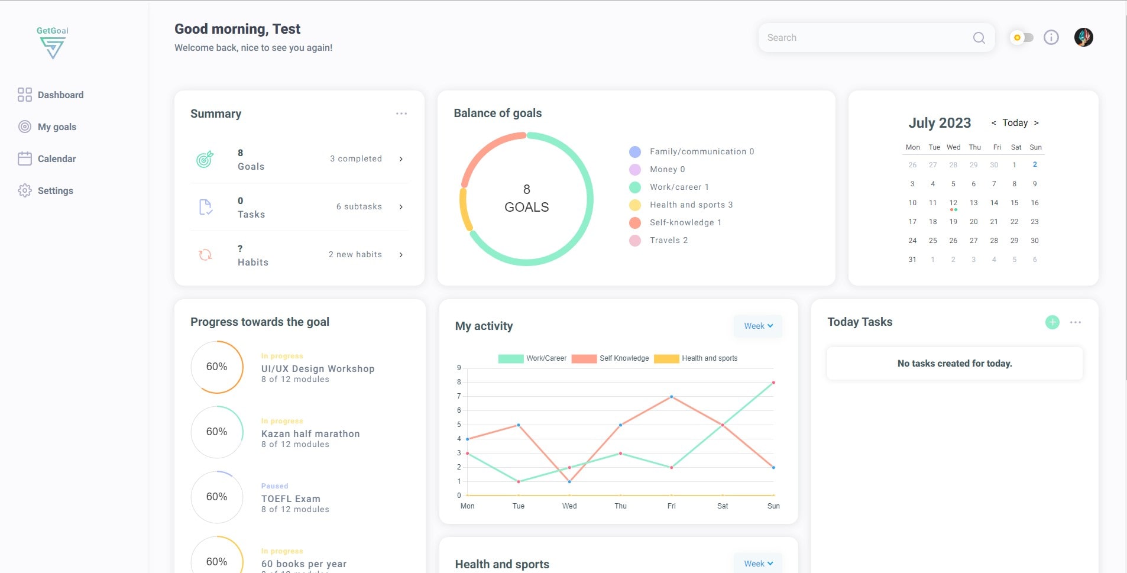Viewport: 1127px width, 573px height.
Task: Click '2 new habits' in Habits row
Action: (x=355, y=255)
